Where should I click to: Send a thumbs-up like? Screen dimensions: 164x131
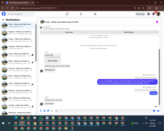point(158,111)
